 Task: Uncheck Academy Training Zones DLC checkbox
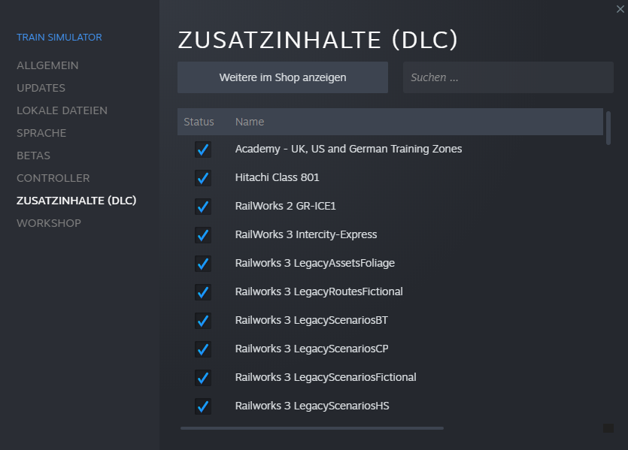(x=202, y=149)
